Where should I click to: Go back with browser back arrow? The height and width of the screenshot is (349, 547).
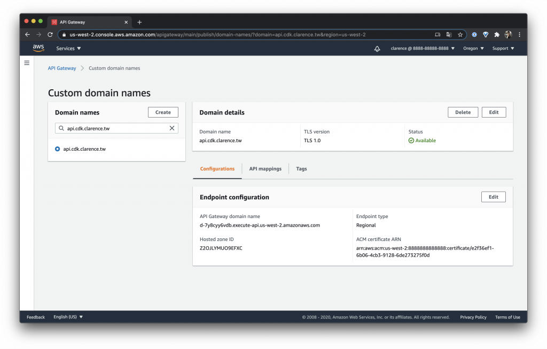(x=28, y=35)
